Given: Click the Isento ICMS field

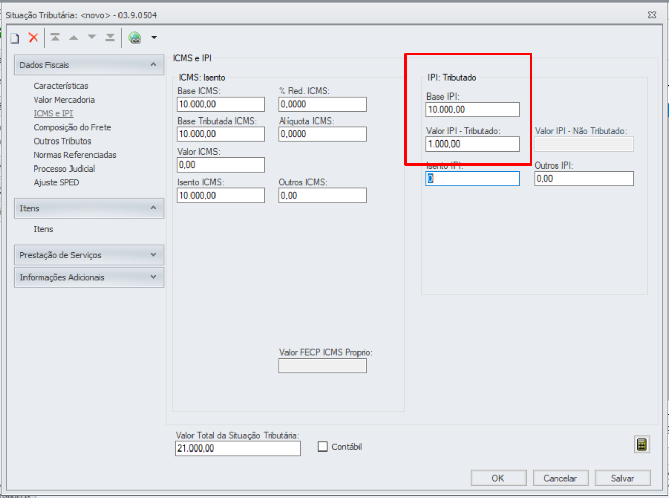Looking at the screenshot, I should pos(221,196).
